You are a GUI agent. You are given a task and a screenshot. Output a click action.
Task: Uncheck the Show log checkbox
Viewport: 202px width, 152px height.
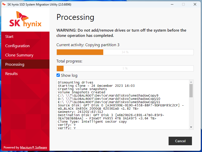coord(58,75)
